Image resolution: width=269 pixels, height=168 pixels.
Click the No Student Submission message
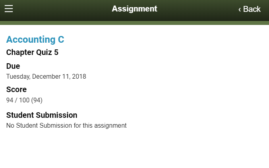coord(66,126)
